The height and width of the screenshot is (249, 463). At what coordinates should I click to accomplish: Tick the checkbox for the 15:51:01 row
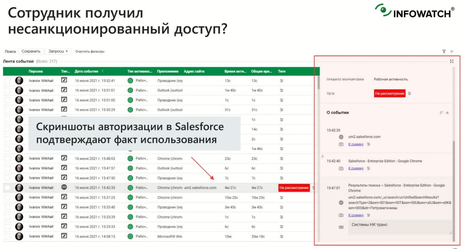coord(7,91)
